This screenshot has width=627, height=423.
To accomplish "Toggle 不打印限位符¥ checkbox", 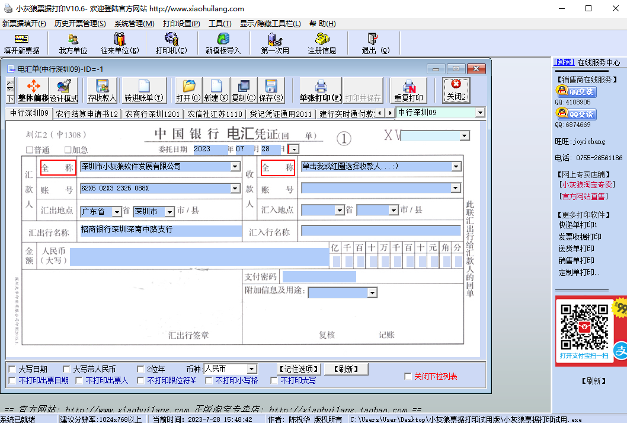I will click(x=141, y=380).
